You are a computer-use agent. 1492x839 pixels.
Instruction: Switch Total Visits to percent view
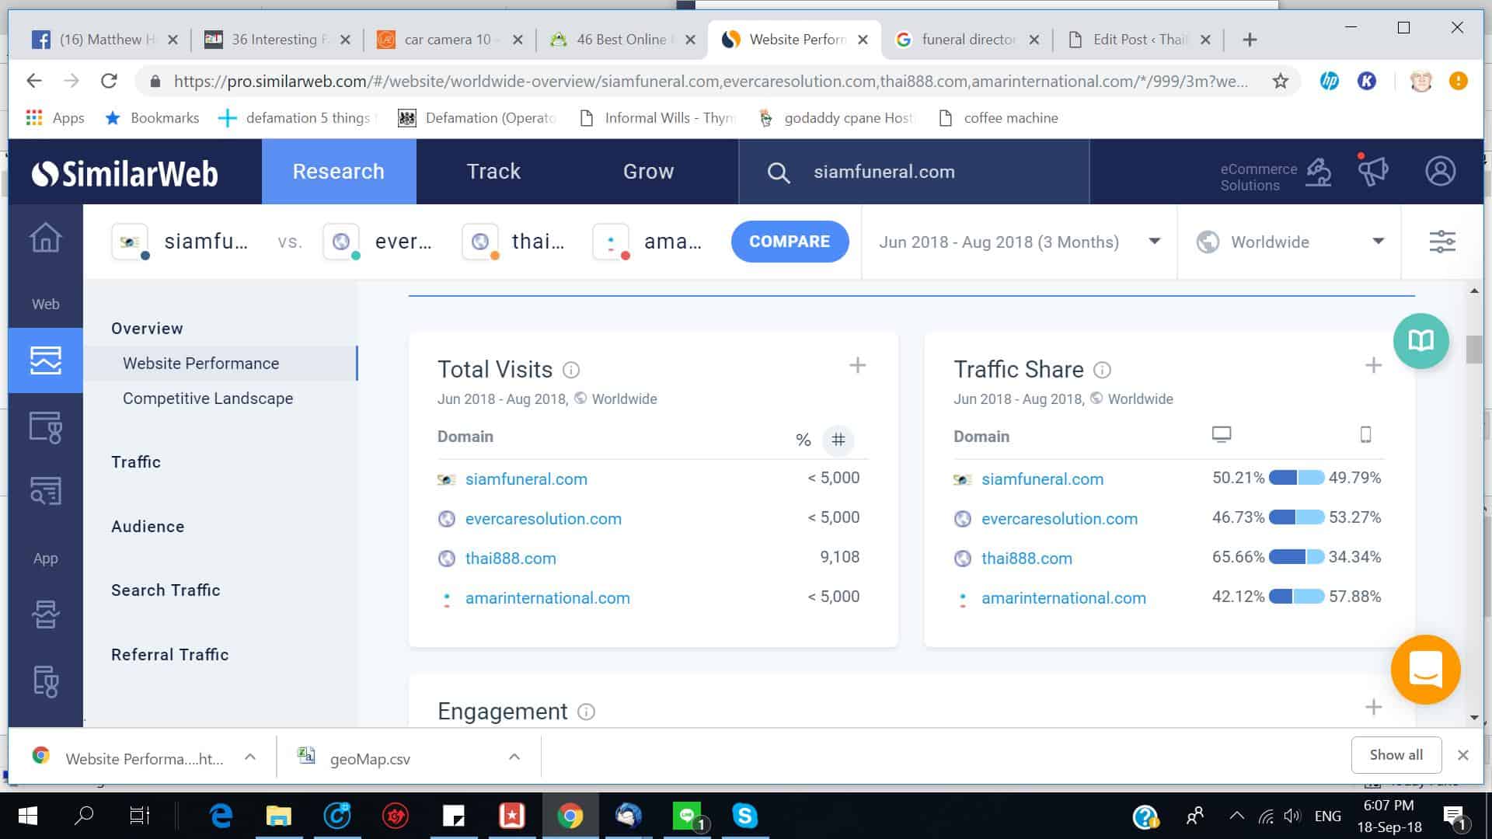point(803,440)
